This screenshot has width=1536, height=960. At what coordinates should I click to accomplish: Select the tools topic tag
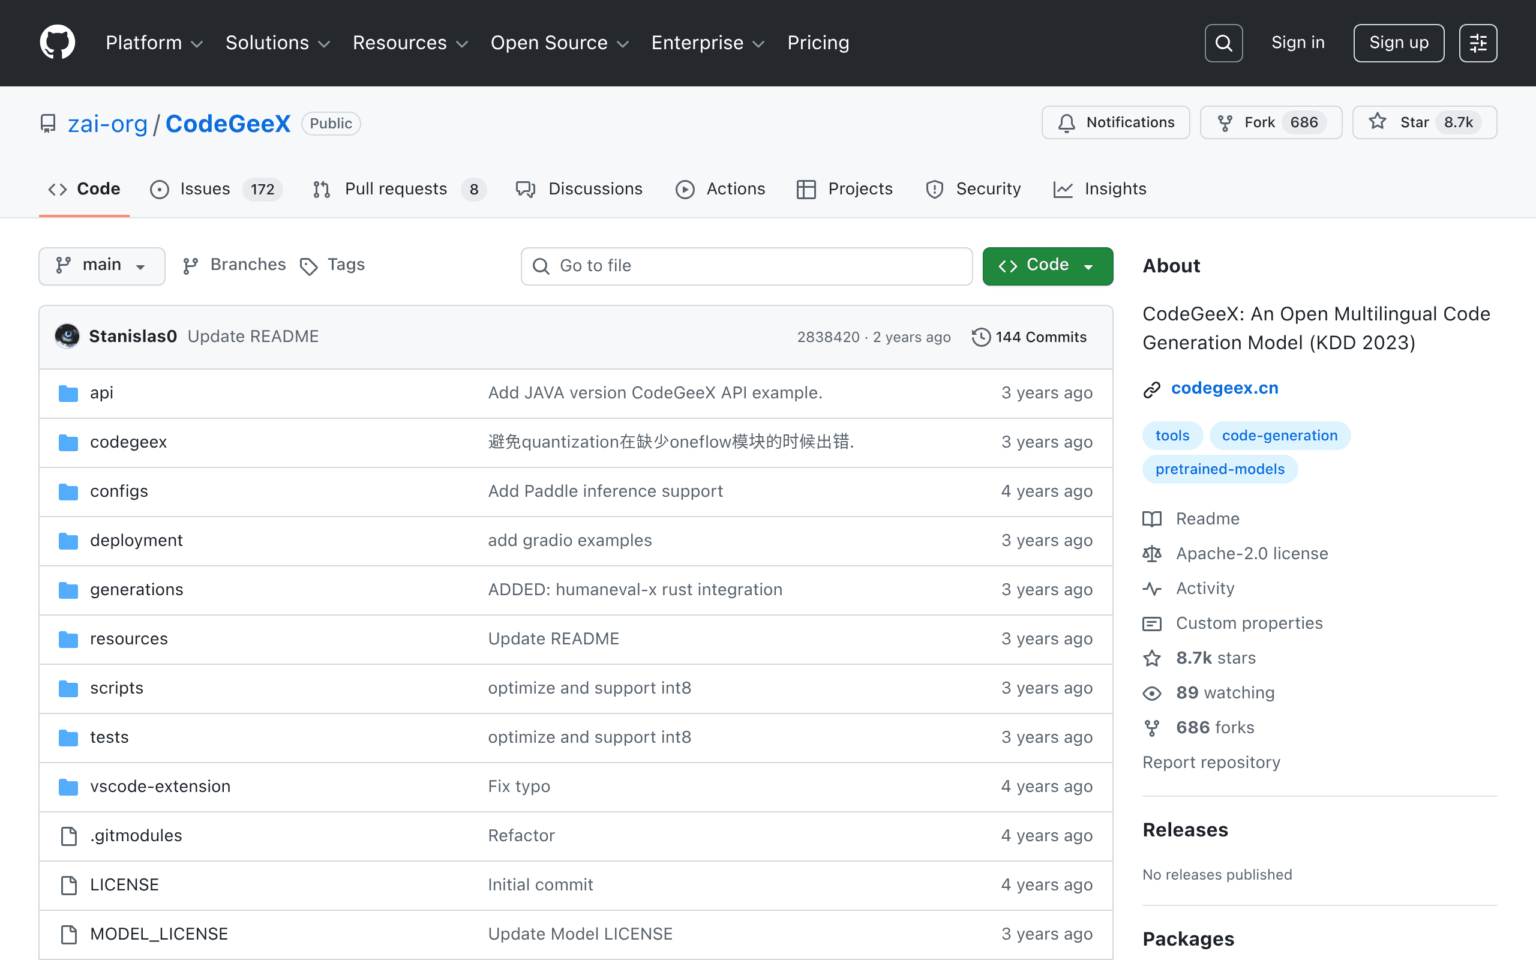point(1172,436)
